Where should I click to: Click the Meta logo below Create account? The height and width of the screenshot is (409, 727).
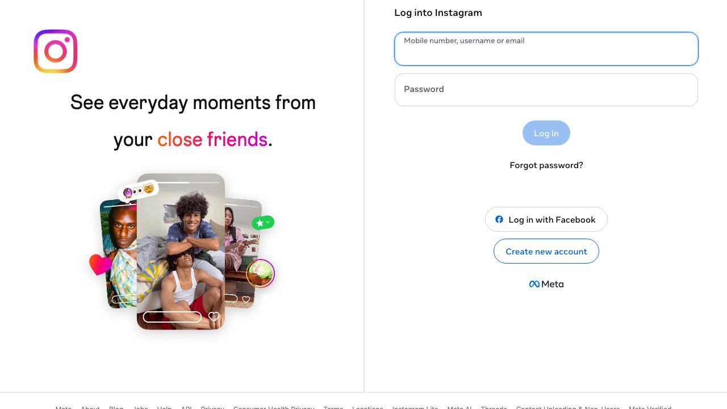coord(546,284)
